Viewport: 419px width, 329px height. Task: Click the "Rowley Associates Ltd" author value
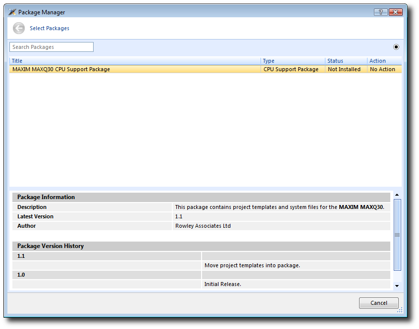tap(203, 226)
